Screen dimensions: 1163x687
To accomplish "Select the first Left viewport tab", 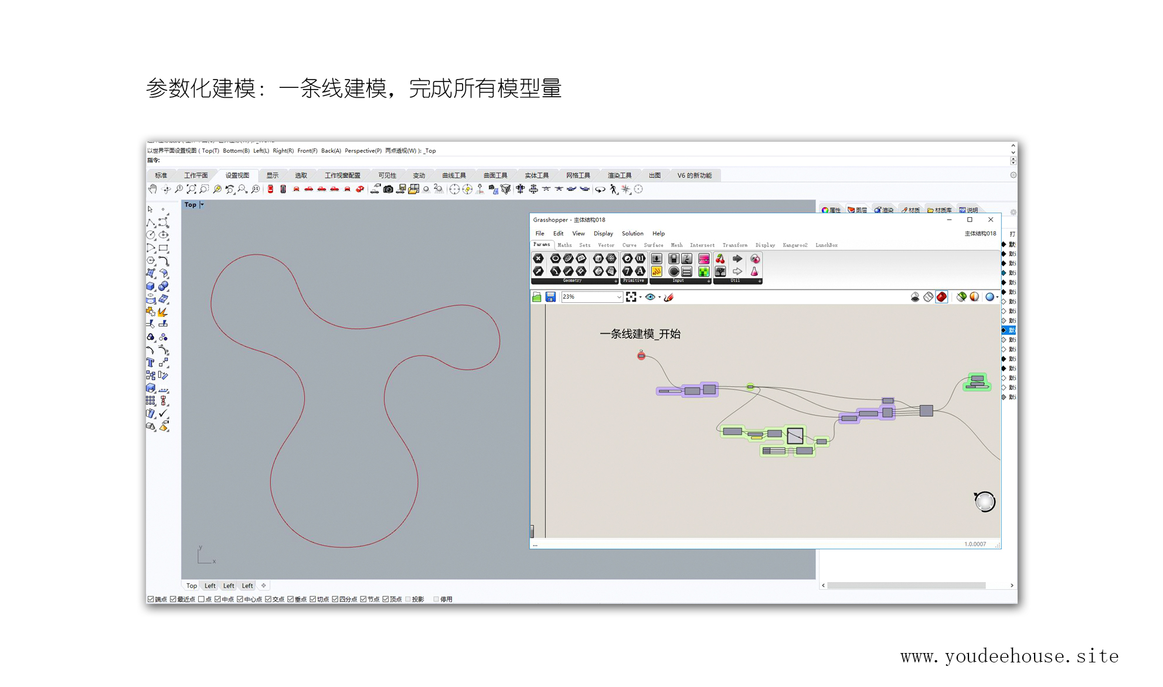I will pyautogui.click(x=210, y=585).
